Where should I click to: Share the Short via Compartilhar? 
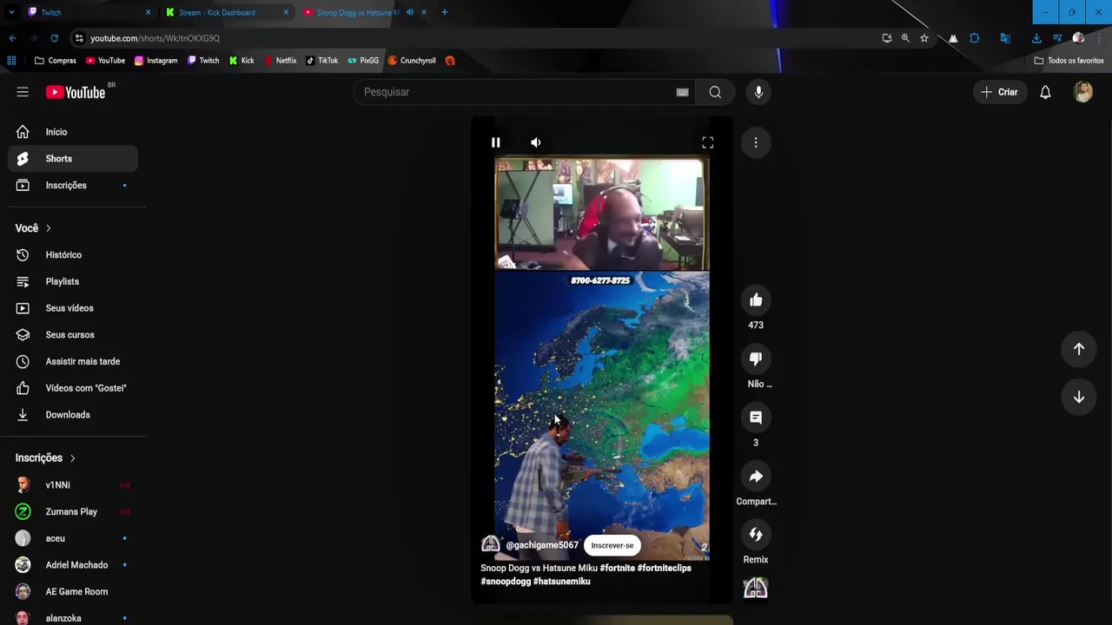756,477
